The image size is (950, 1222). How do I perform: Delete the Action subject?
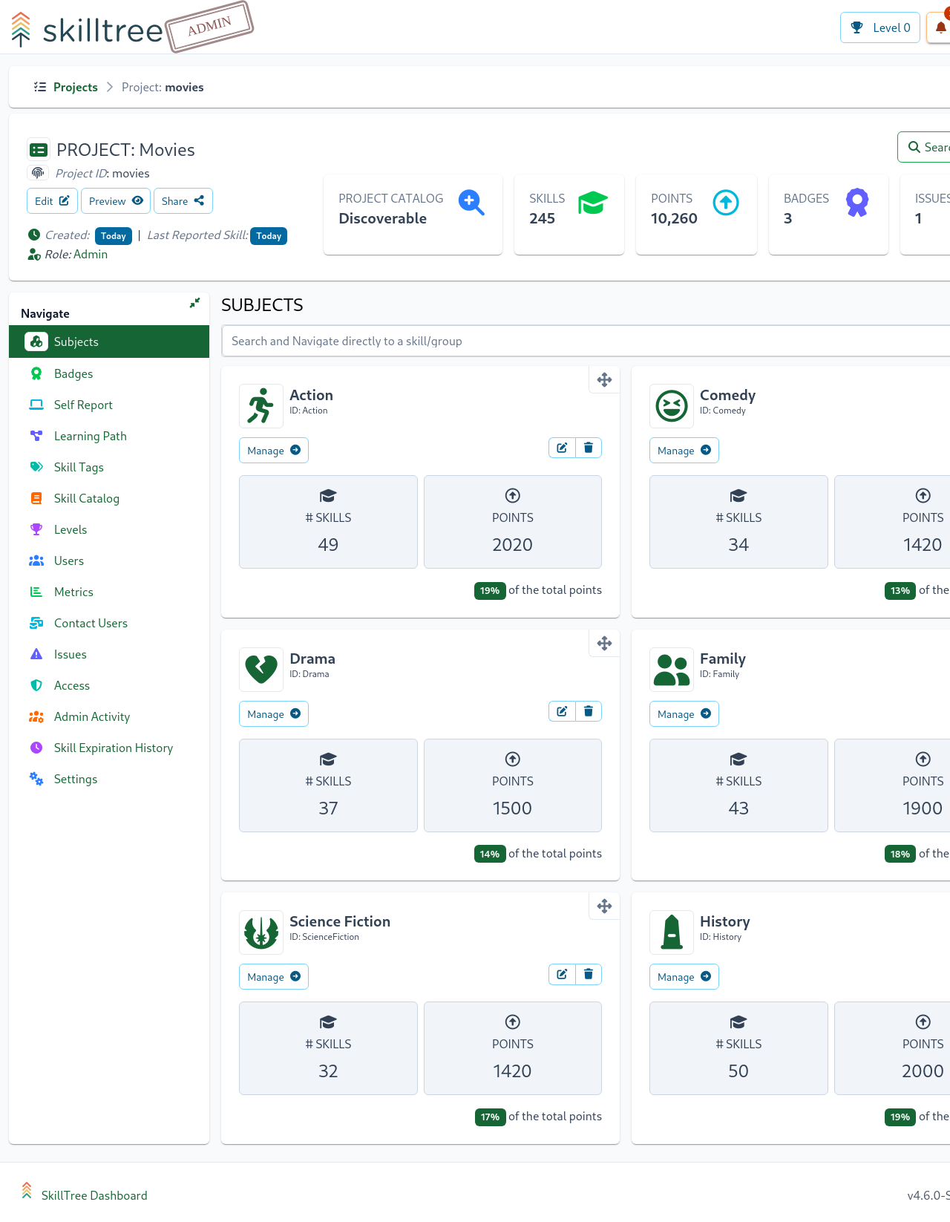coord(588,448)
